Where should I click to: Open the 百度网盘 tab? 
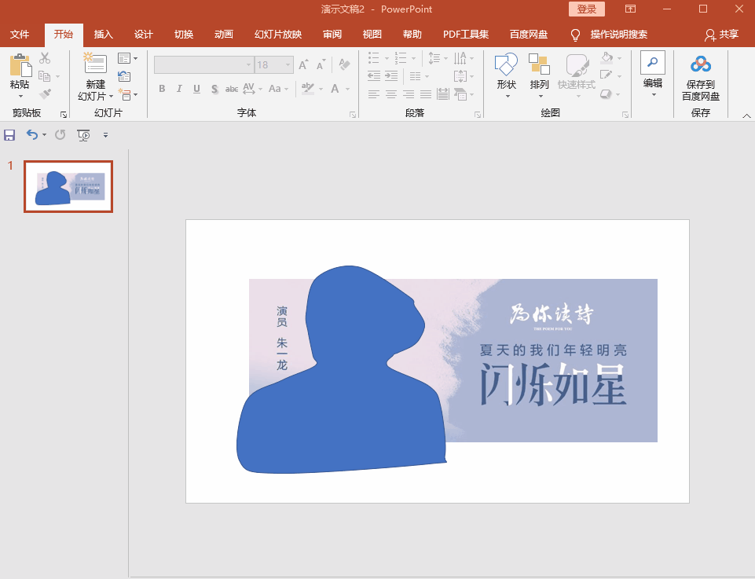pos(528,35)
